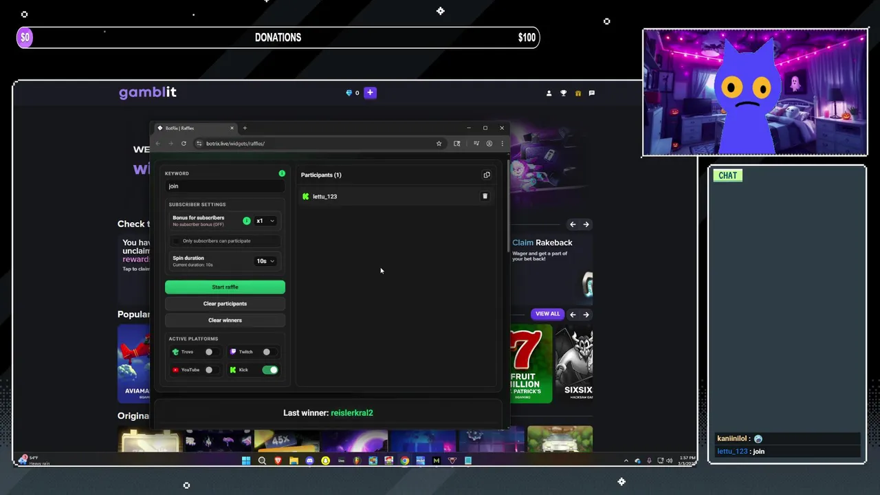Copy the participants list in BotRix
Screen dimensions: 880x495
(487, 175)
